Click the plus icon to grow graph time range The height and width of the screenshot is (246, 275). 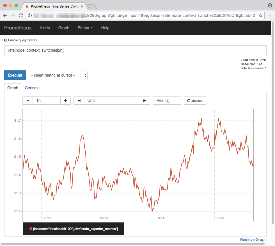click(65, 100)
